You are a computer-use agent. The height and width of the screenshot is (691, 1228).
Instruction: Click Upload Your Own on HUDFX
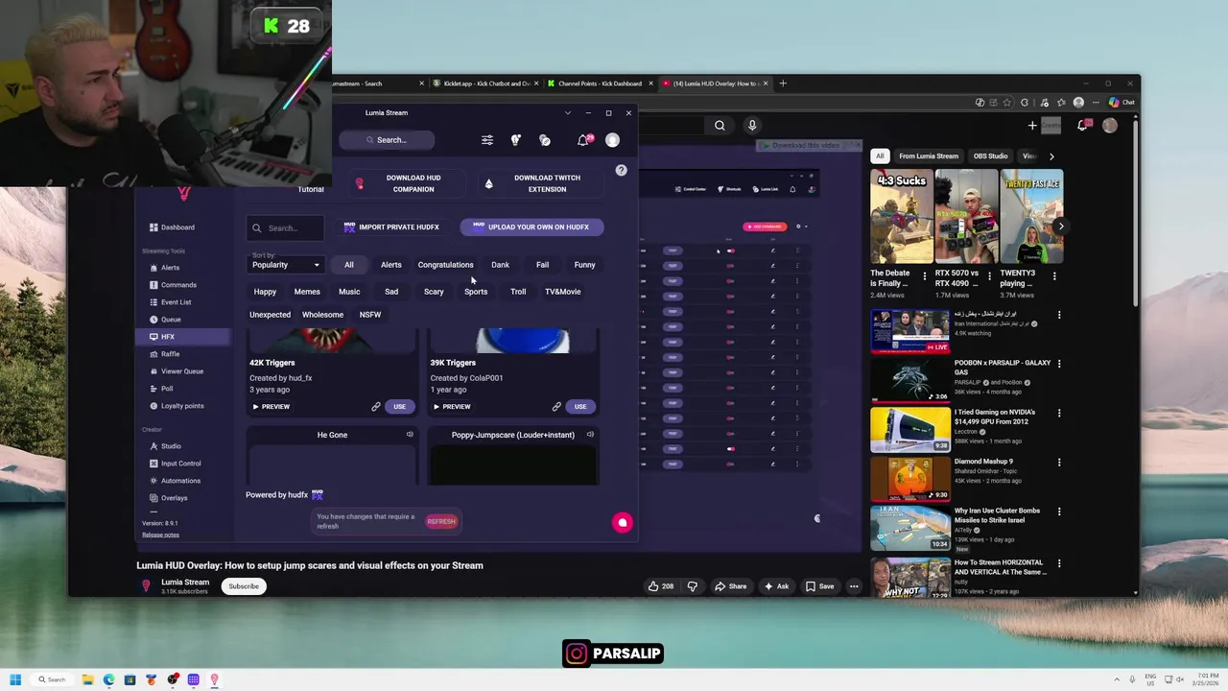pyautogui.click(x=531, y=227)
